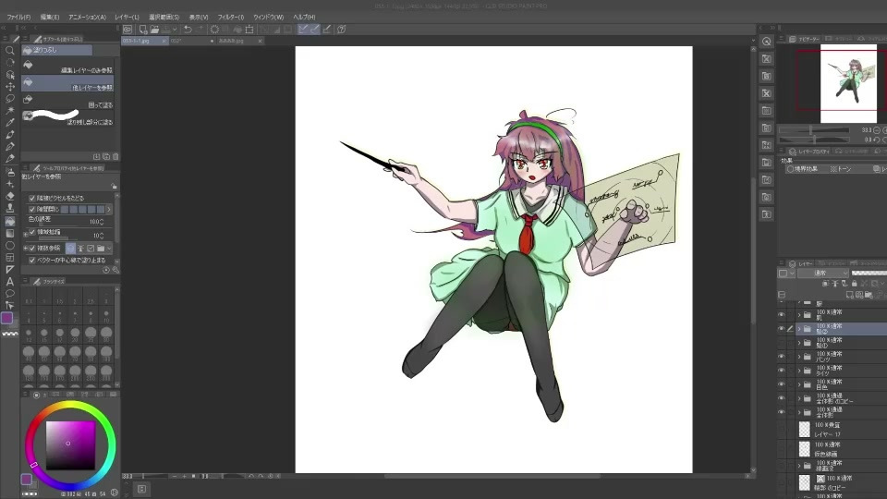This screenshot has height=499, width=887.
Task: Expand the 線画② layer folder
Action: 799,466
